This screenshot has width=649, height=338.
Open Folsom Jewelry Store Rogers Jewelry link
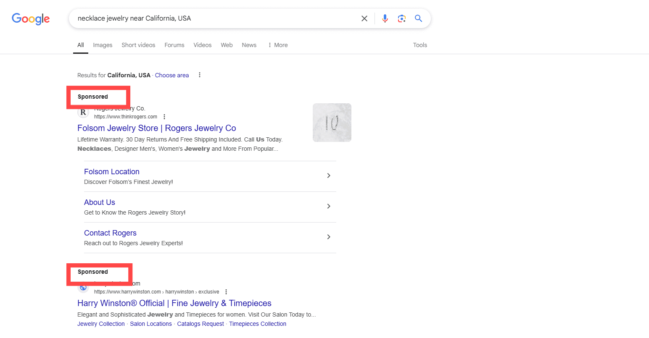(x=156, y=128)
